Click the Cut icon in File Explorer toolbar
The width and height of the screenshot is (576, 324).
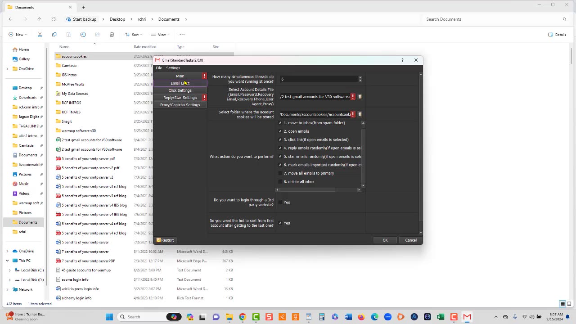click(40, 35)
